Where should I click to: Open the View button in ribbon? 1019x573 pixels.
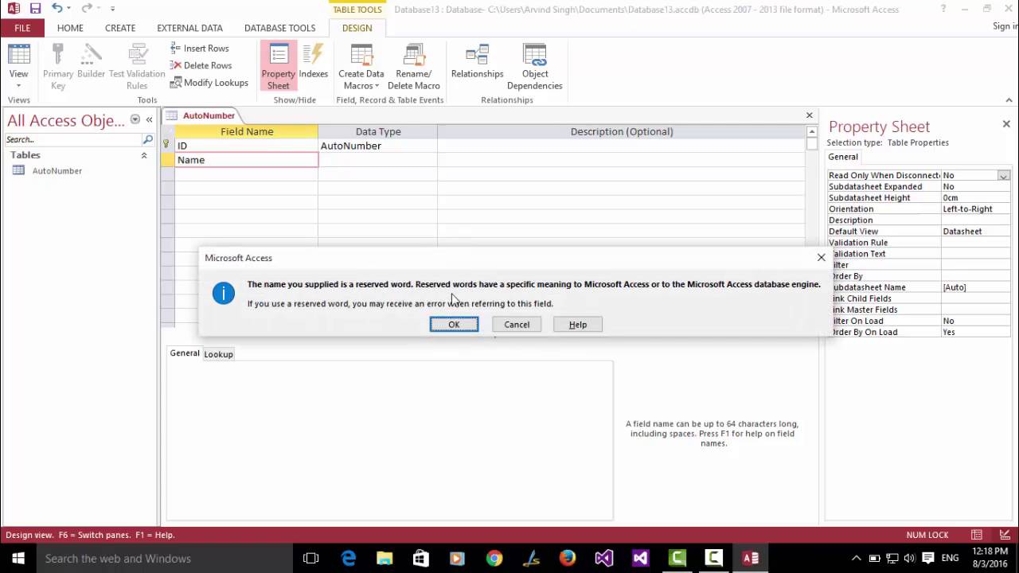coord(18,67)
